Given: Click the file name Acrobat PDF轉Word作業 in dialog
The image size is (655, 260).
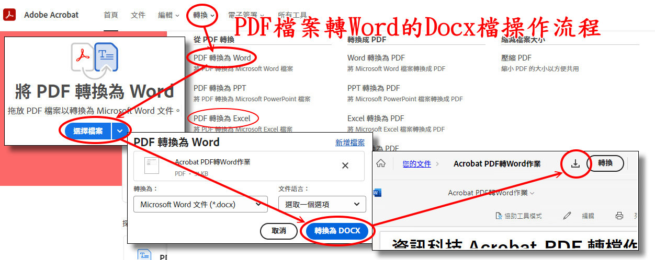Looking at the screenshot, I should [x=212, y=162].
